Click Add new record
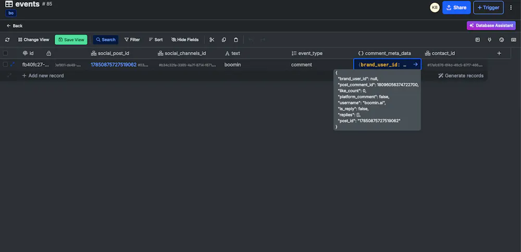521x252 pixels. (x=43, y=75)
